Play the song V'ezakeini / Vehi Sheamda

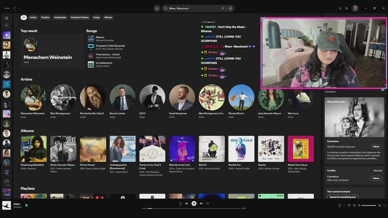pyautogui.click(x=91, y=47)
